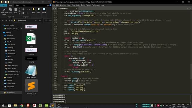
Task: Click Sublime editor vertical scrollbar
Action: tap(191, 72)
